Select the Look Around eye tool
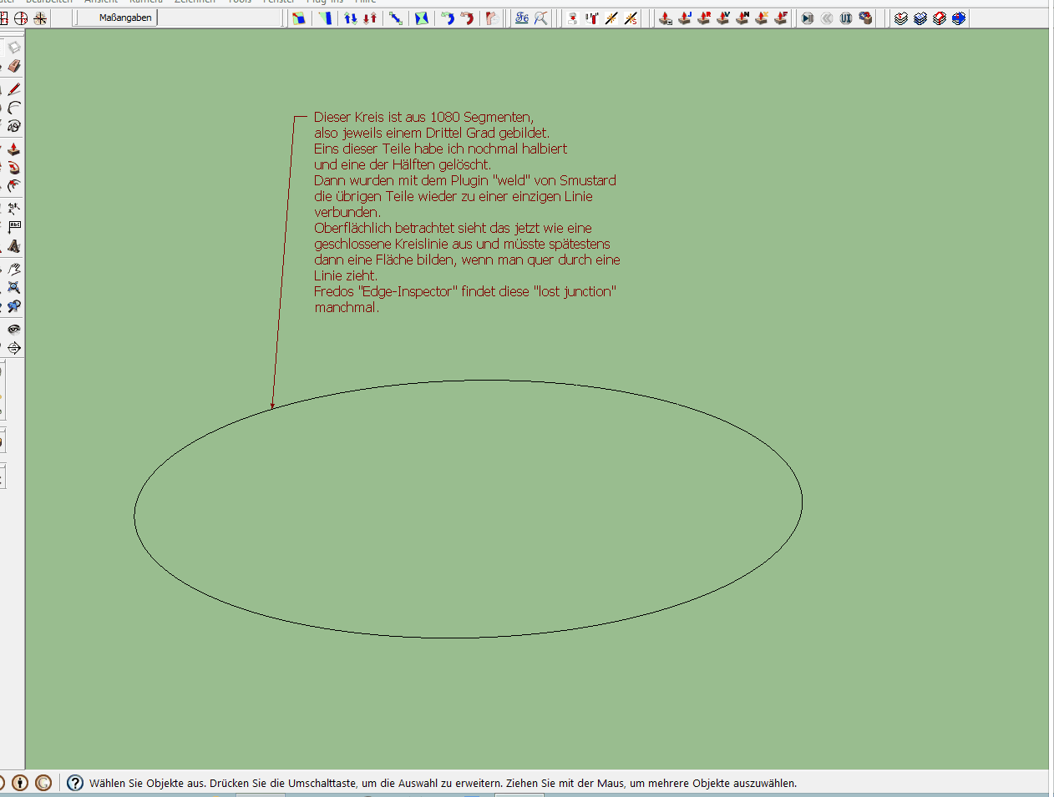1054x797 pixels. (14, 329)
